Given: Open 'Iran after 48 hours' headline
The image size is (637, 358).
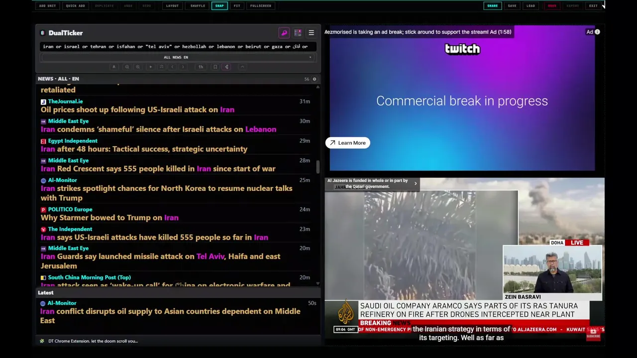Looking at the screenshot, I should [x=144, y=149].
